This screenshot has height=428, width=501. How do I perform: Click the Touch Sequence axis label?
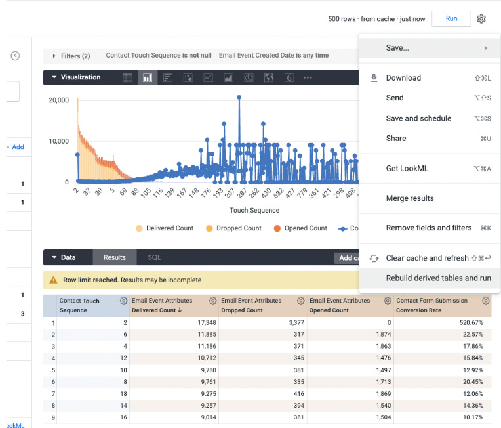click(x=254, y=210)
